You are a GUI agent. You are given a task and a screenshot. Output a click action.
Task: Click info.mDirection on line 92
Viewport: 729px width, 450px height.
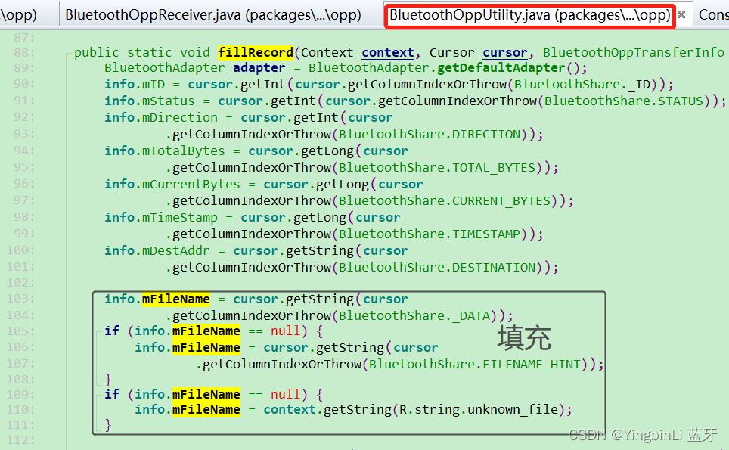(161, 118)
